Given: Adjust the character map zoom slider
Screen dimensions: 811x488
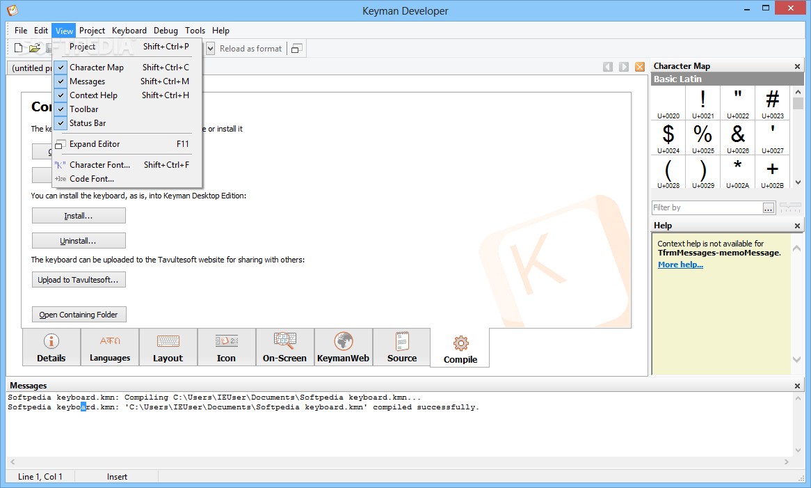Looking at the screenshot, I should pos(790,207).
